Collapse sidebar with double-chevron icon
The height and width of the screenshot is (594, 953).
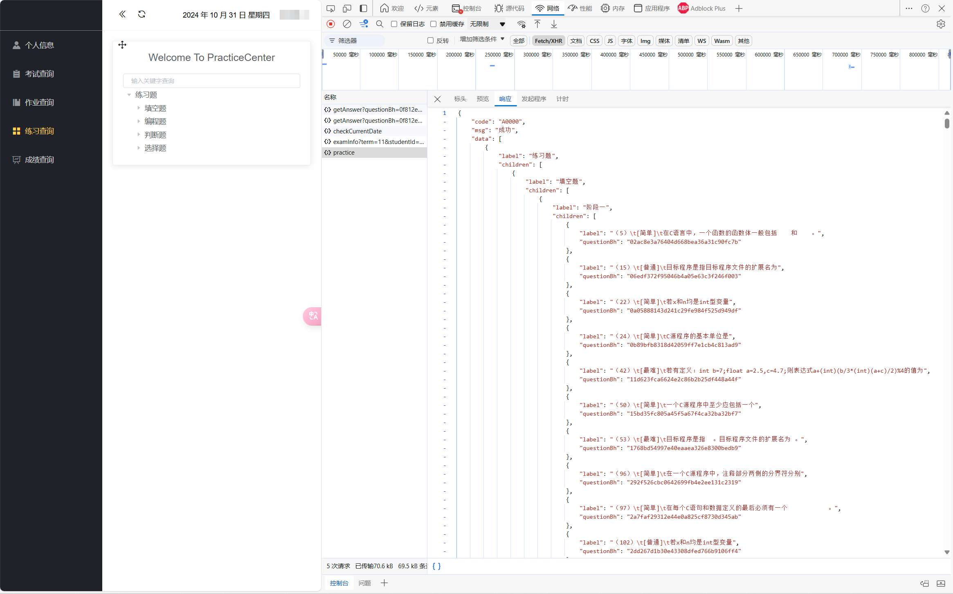pos(122,14)
